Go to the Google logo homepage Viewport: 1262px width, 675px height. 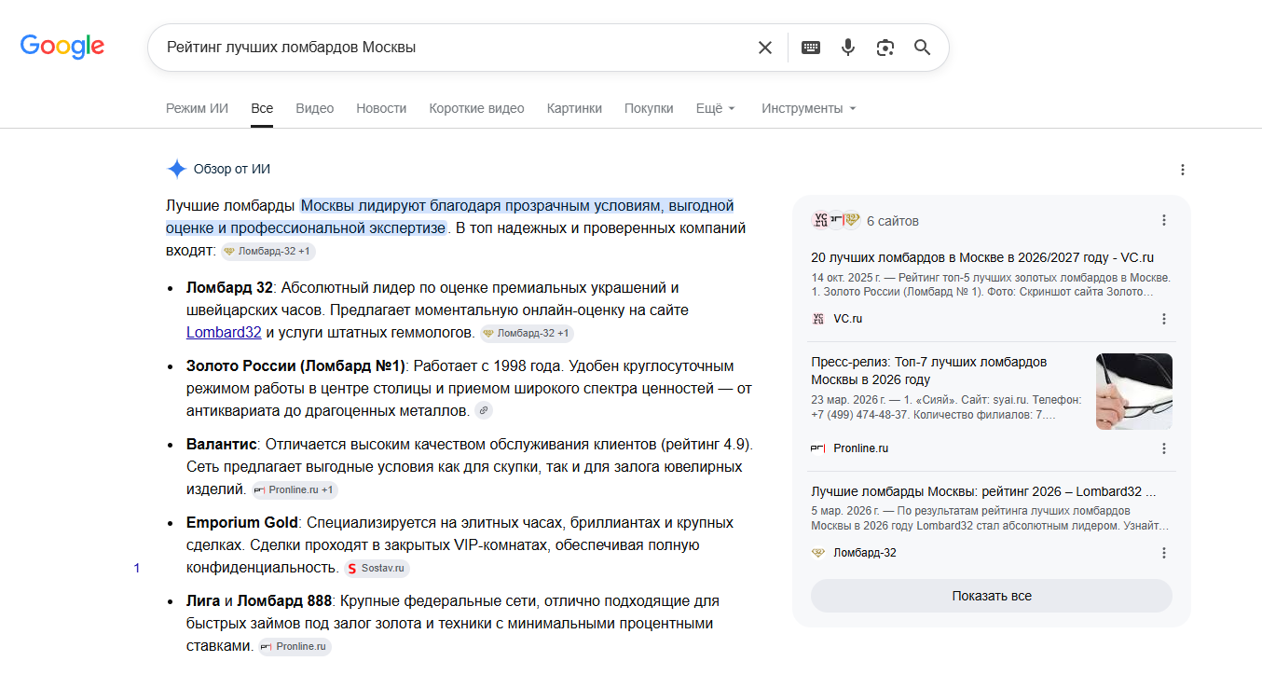pos(62,46)
